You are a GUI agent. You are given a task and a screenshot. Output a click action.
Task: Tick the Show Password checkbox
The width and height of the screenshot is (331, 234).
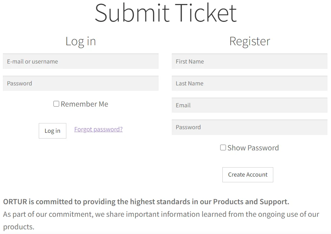click(x=223, y=148)
